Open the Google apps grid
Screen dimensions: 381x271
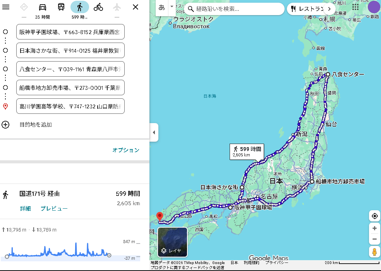(x=355, y=7)
